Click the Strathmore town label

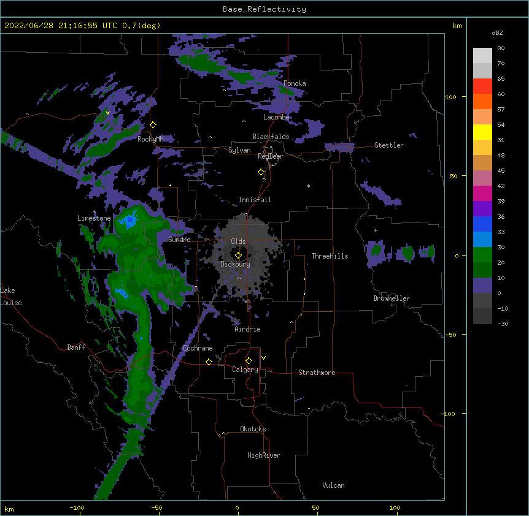[x=317, y=373]
